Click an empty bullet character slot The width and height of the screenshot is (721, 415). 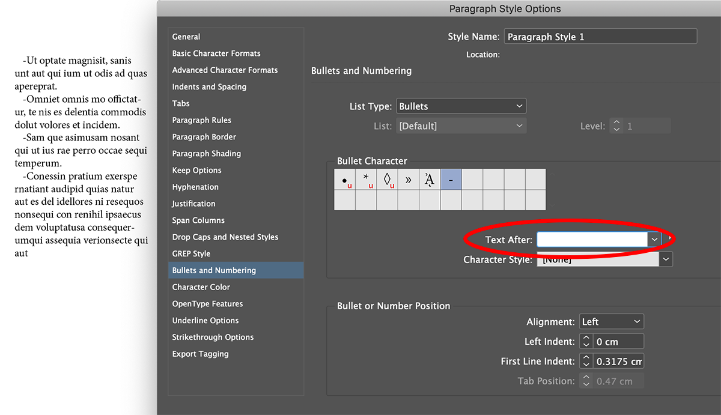472,178
